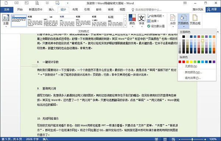This screenshot has width=221, height=141.
Task: Click the heading 一键统计字数
Action: [x=50, y=62]
